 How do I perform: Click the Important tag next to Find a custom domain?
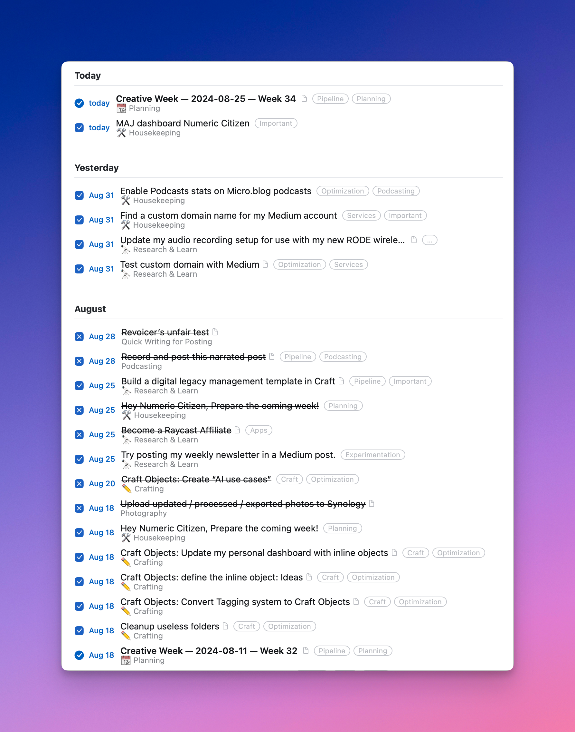click(x=405, y=215)
